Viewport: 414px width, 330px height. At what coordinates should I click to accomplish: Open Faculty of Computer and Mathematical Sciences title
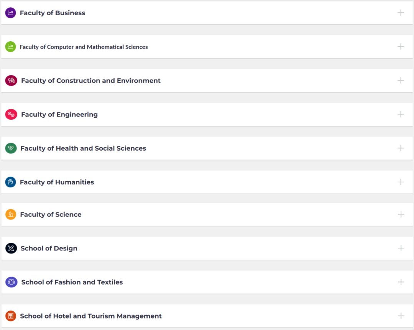point(84,47)
